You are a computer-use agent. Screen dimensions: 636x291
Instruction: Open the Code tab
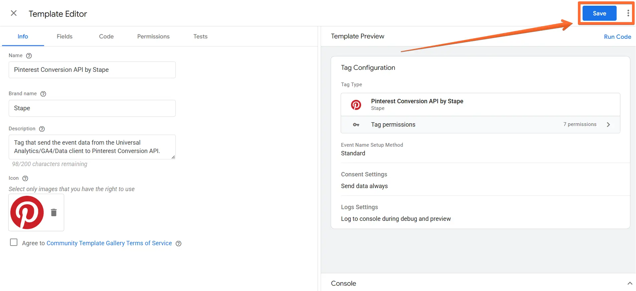[106, 36]
